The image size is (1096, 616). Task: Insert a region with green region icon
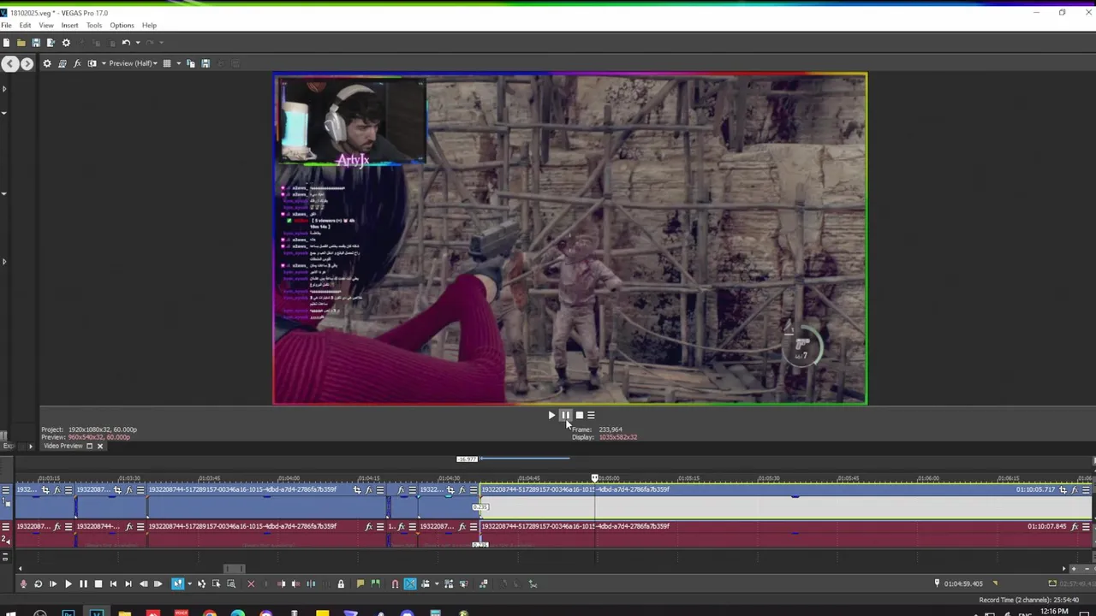375,583
